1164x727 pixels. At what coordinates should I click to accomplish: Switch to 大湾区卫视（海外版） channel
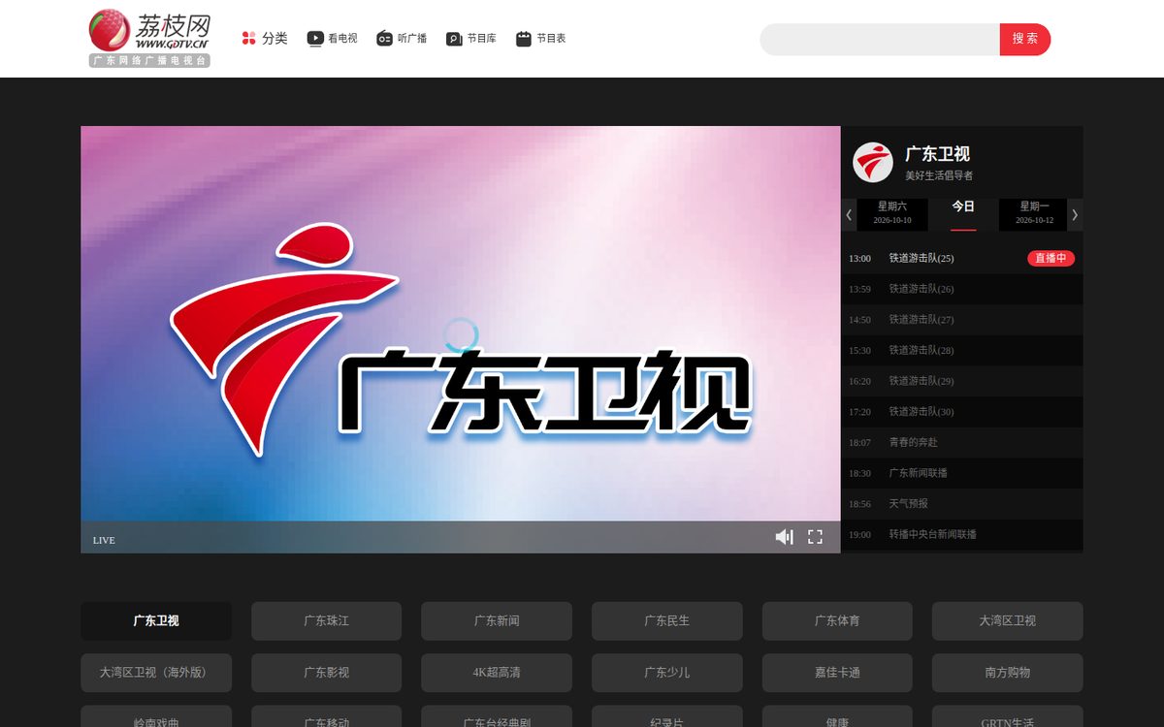point(156,672)
